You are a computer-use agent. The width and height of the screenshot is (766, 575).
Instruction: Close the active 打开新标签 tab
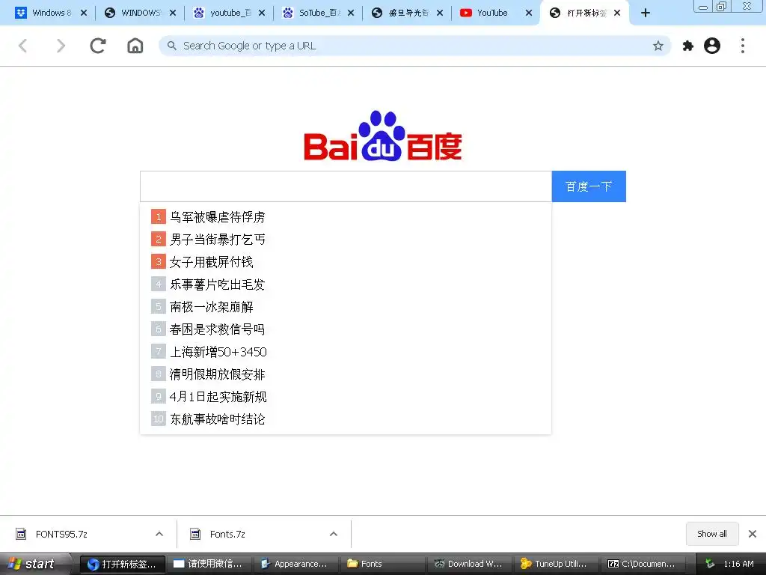pyautogui.click(x=617, y=13)
